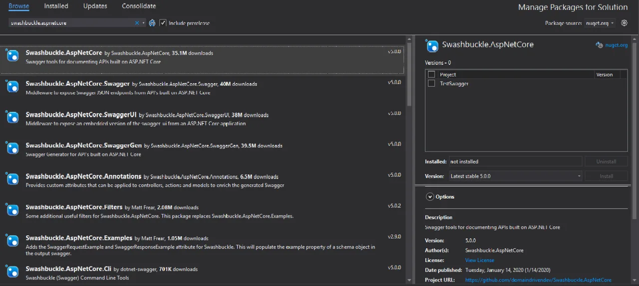Switch to the Installed tab

coord(56,6)
